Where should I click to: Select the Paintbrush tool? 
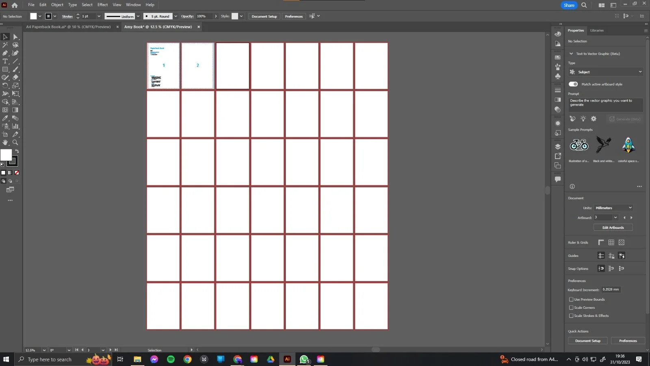pos(15,69)
